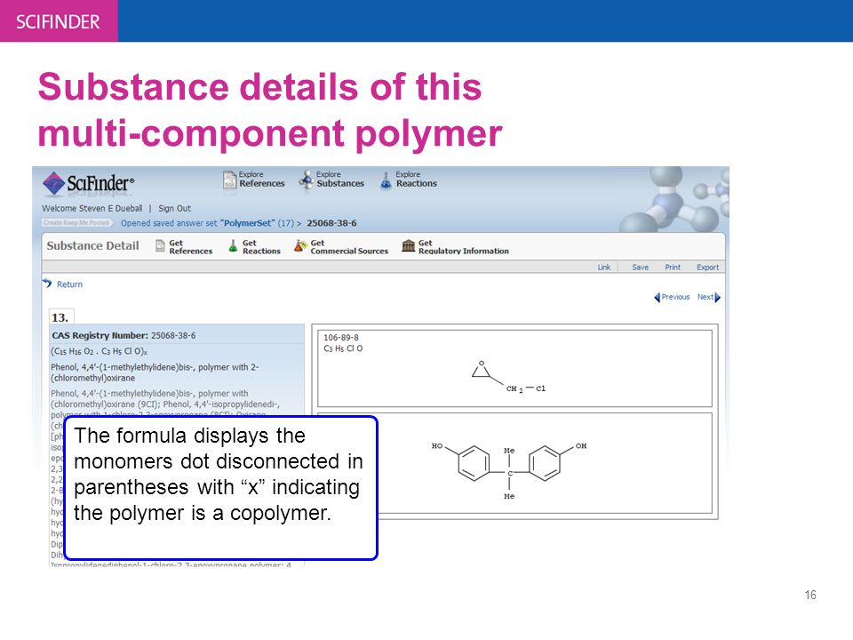Open Explore Reactions flask icon

tap(386, 180)
